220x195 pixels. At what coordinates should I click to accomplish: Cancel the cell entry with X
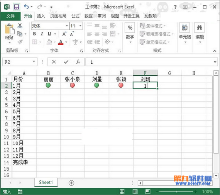click(54, 62)
